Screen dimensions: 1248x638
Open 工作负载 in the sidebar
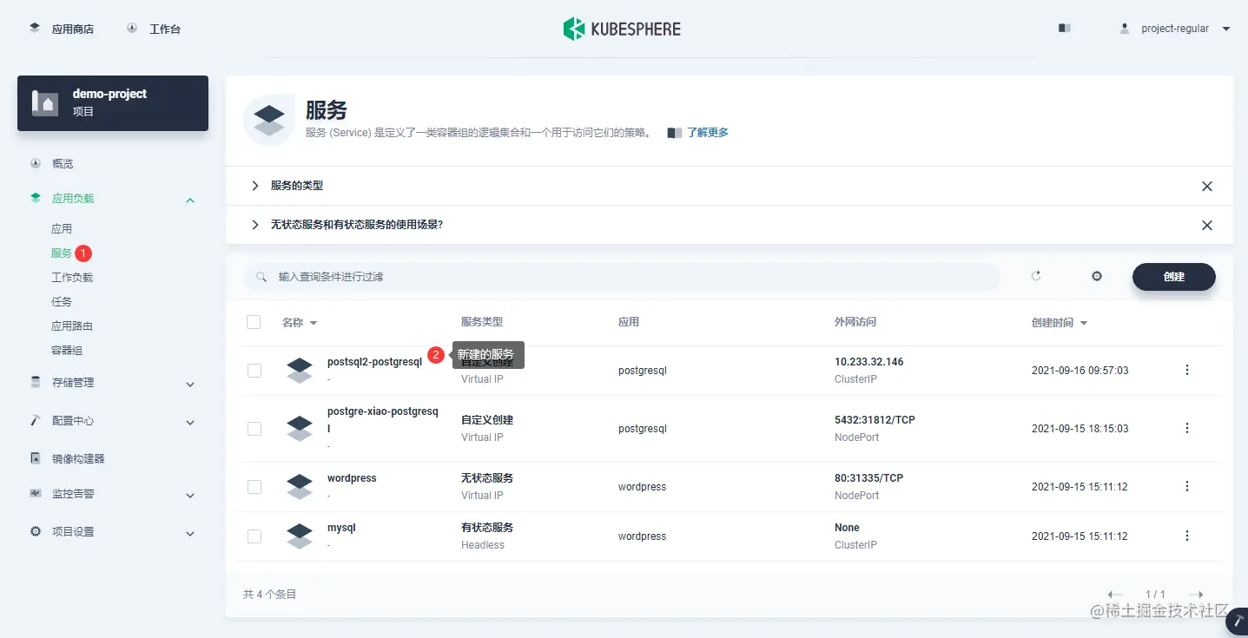[72, 278]
